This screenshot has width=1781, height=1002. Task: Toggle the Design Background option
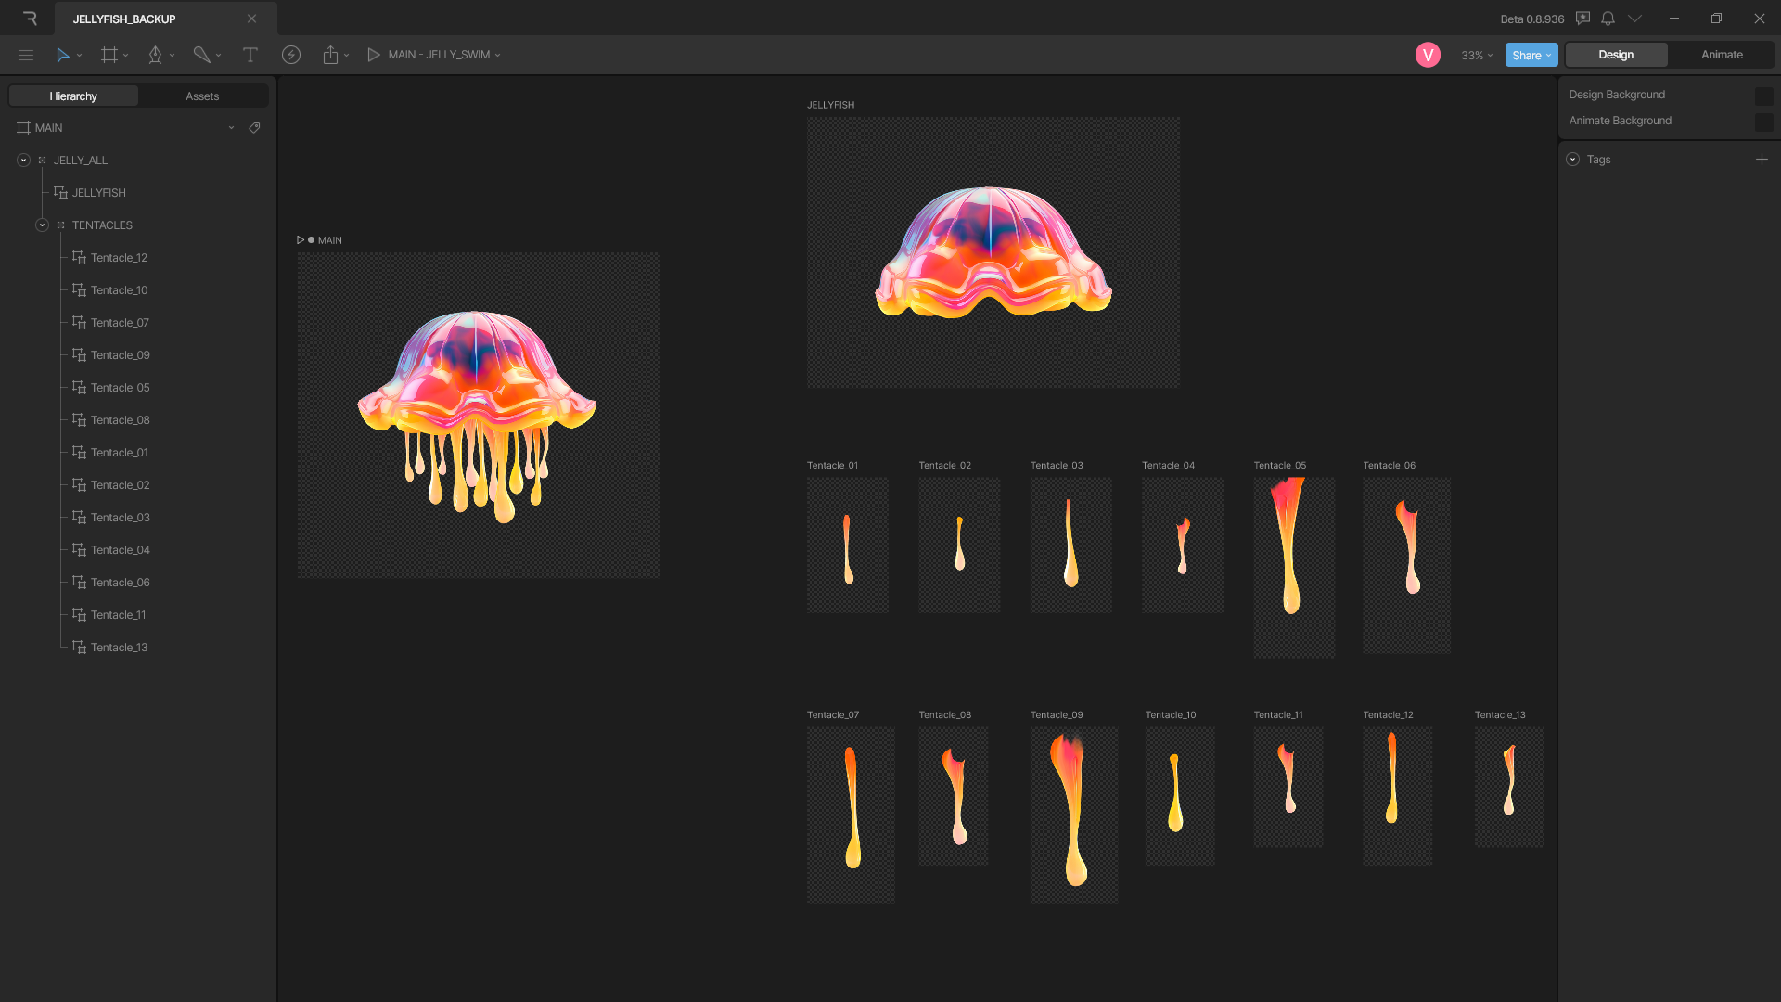click(1765, 95)
